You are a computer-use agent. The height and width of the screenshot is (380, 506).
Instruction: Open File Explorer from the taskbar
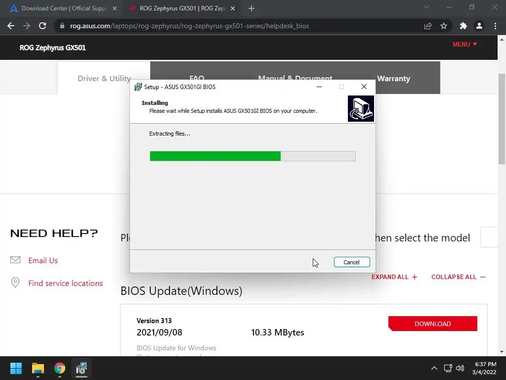(38, 368)
